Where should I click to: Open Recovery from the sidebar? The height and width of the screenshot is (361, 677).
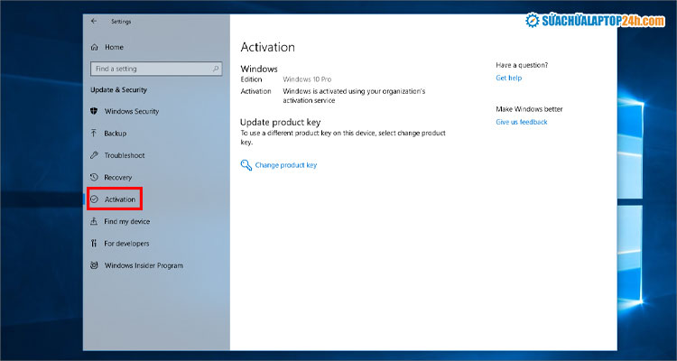pos(118,178)
